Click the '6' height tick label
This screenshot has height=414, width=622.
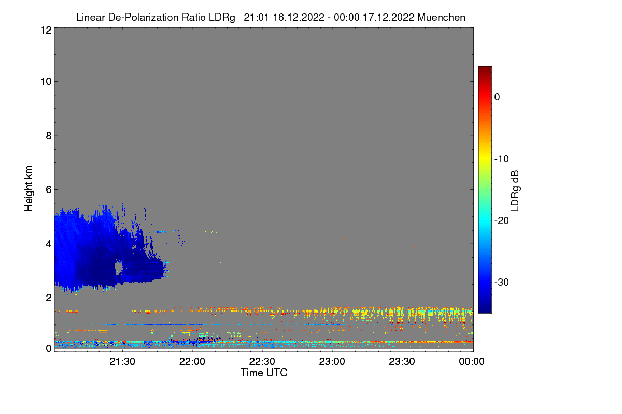[48, 189]
